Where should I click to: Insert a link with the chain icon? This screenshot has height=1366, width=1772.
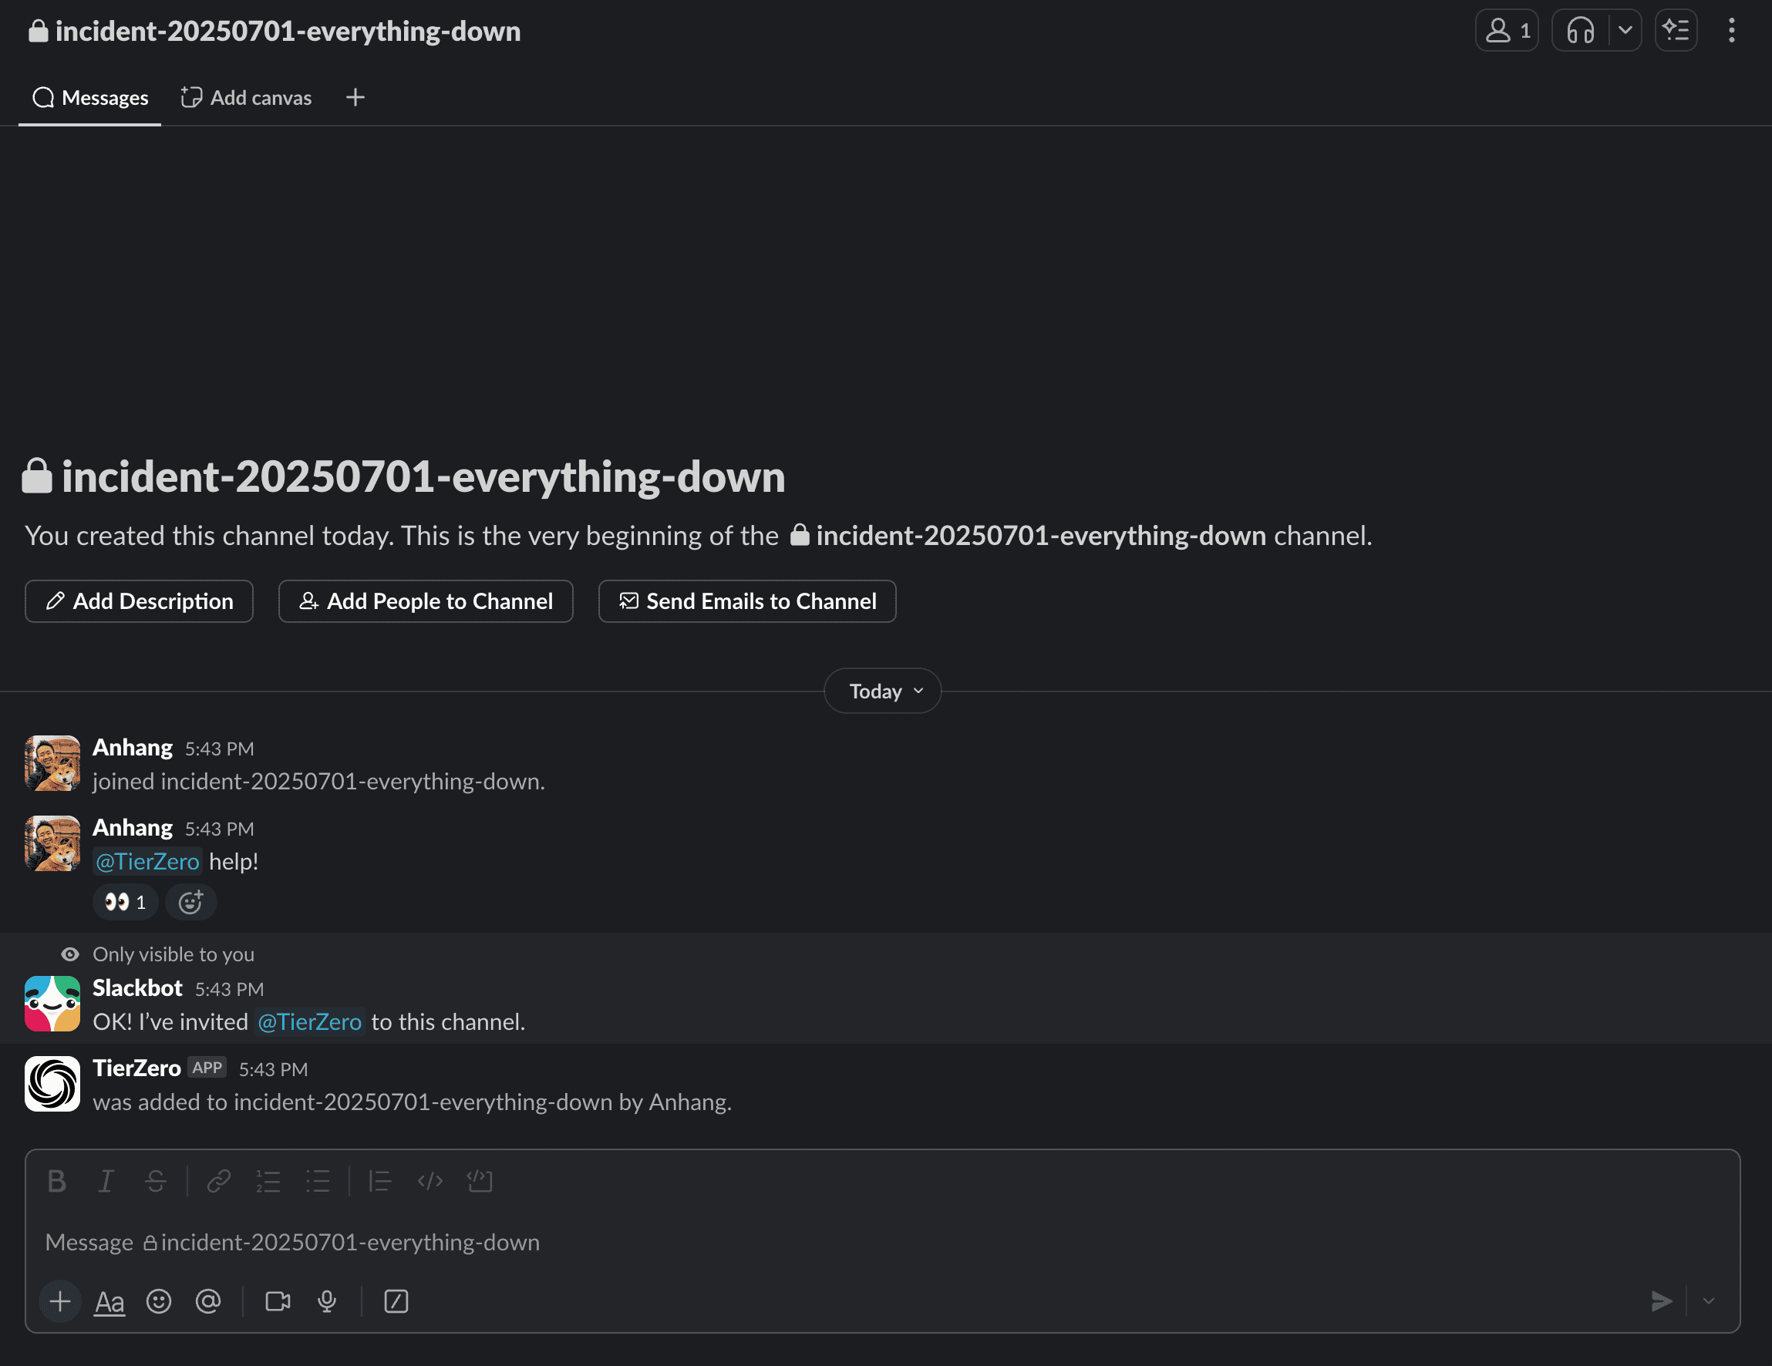(219, 1181)
